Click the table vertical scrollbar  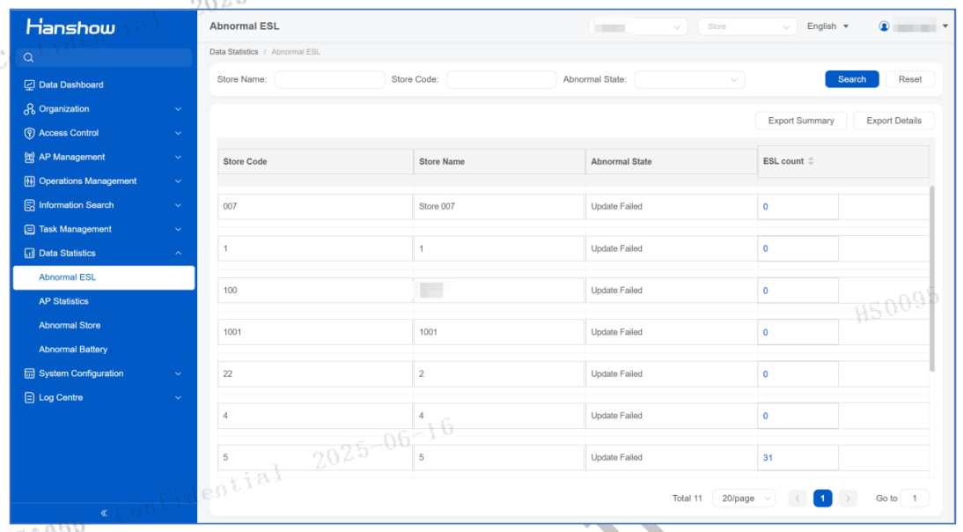click(x=931, y=279)
